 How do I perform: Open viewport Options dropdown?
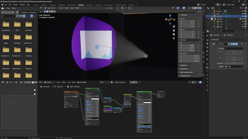200,12
